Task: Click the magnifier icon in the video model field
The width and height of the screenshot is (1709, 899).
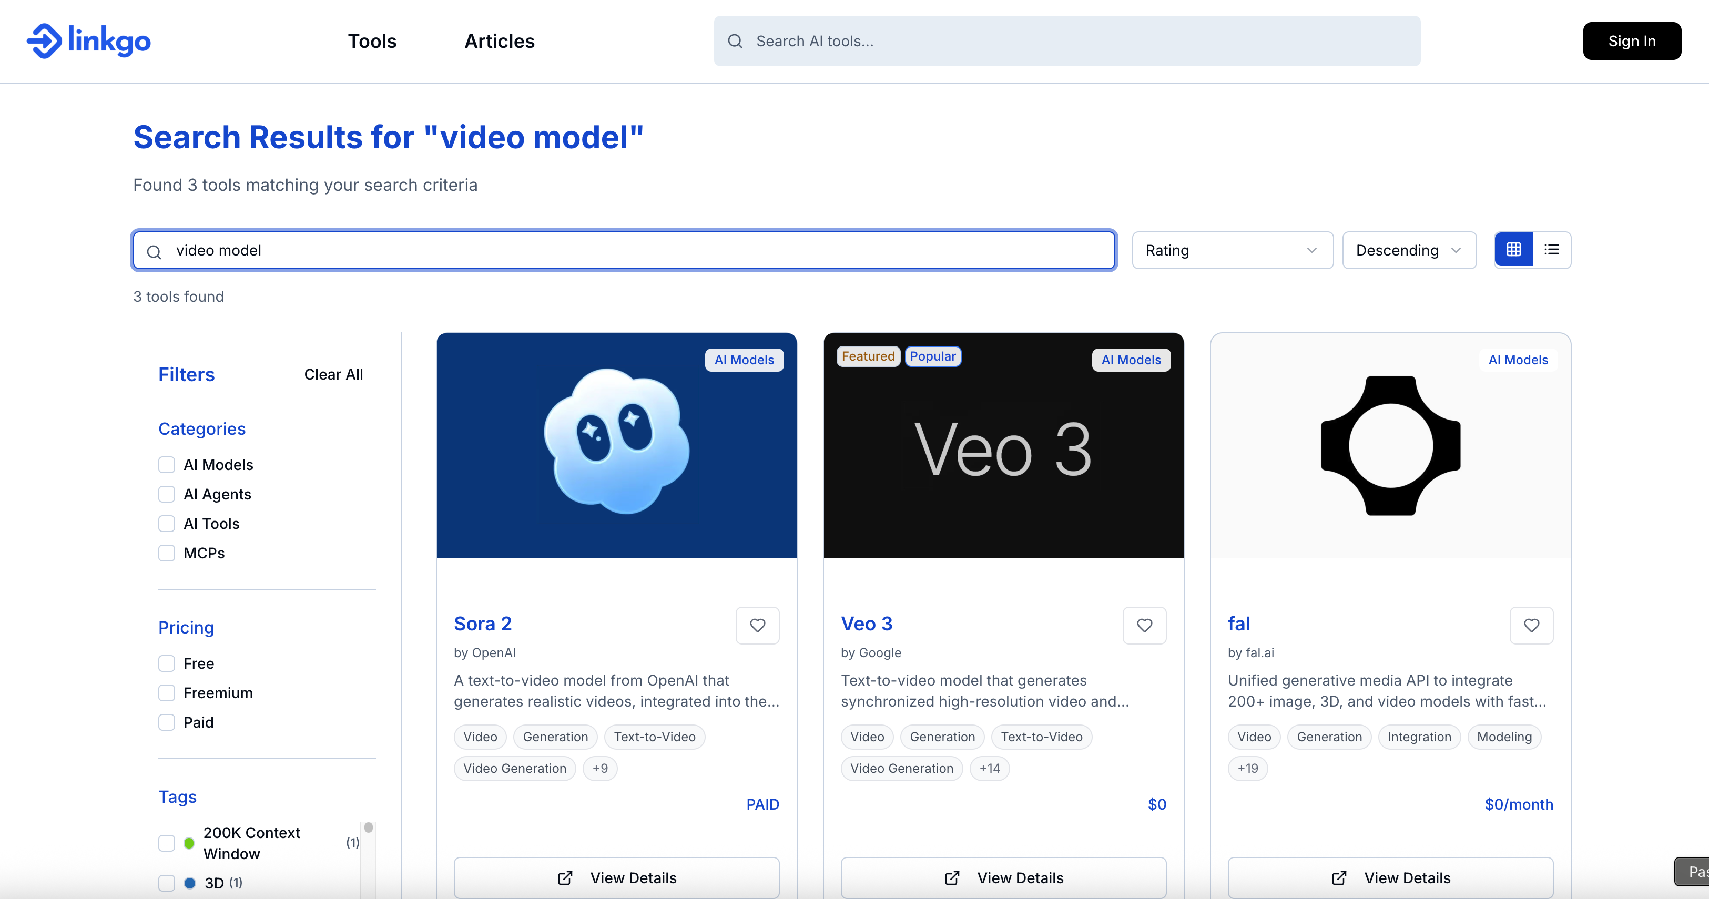Action: 154,251
